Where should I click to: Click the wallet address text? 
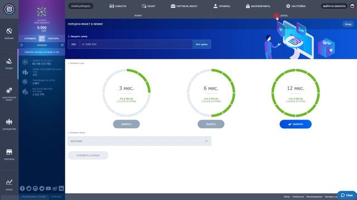coord(42,45)
